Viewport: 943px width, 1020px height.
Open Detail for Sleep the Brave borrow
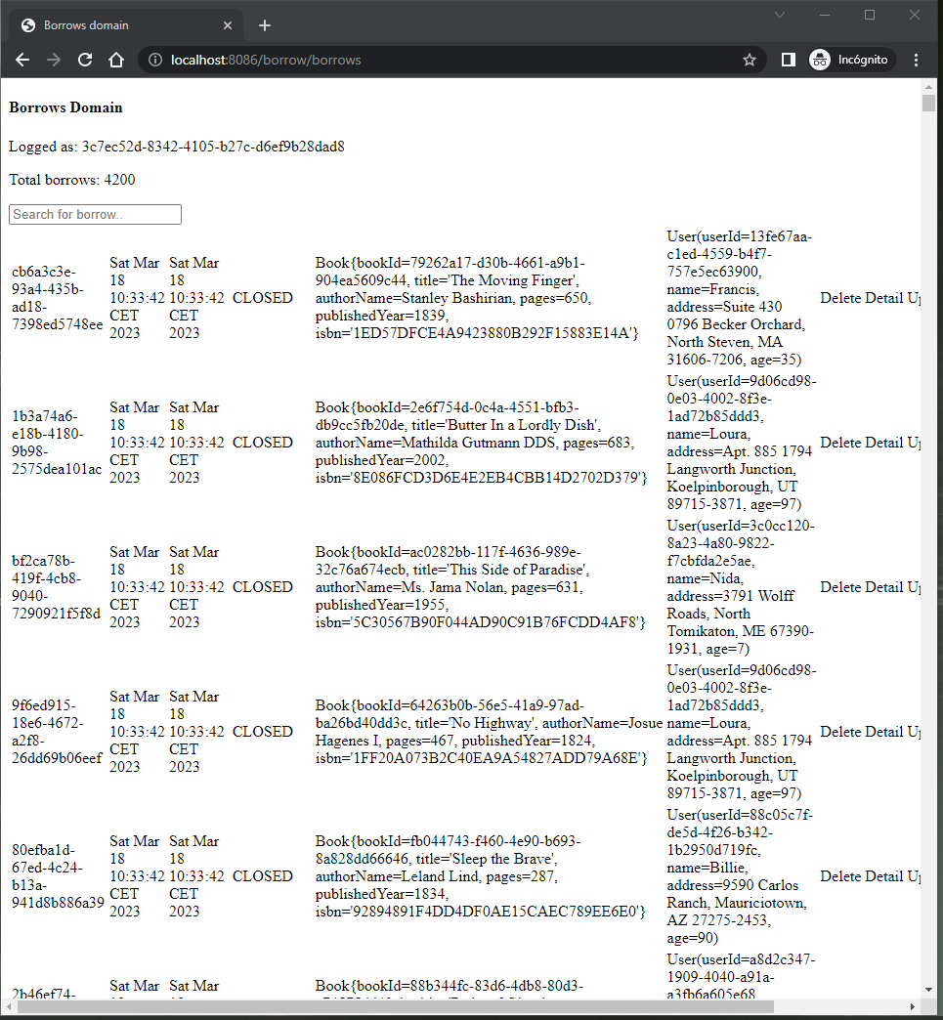[883, 876]
